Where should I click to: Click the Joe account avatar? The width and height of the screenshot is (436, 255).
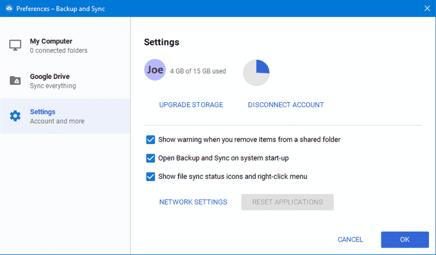[155, 70]
